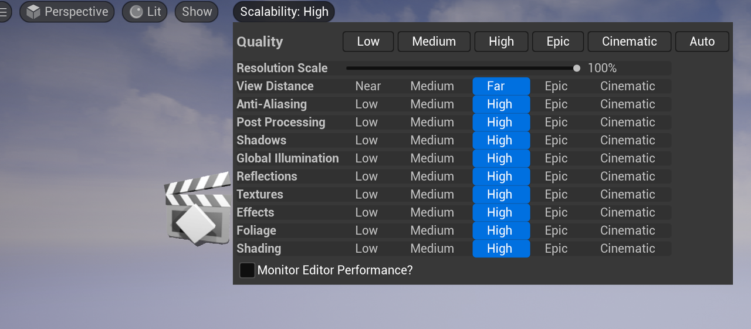Set View Distance to Near

(x=368, y=86)
